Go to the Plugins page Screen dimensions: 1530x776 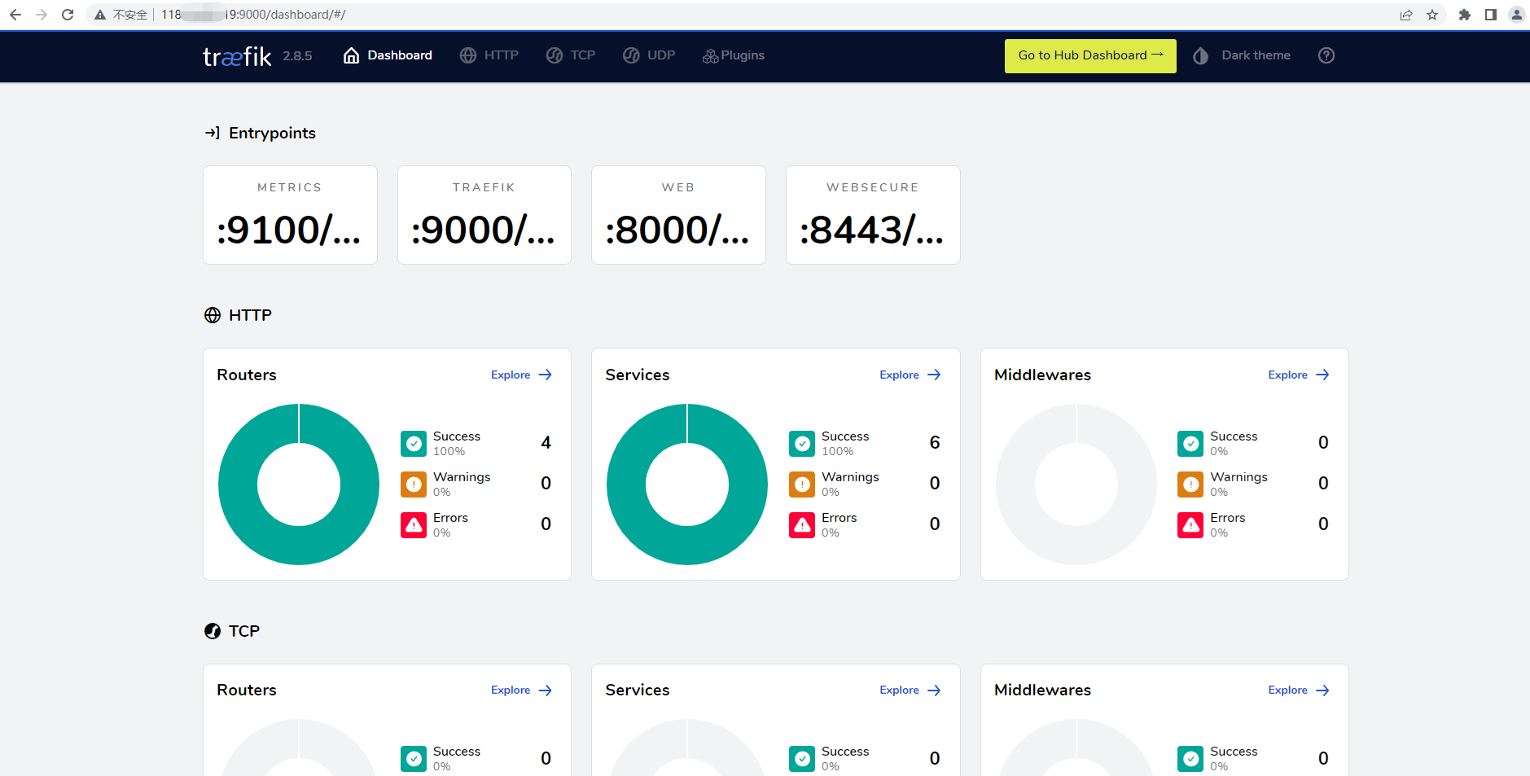coord(734,55)
